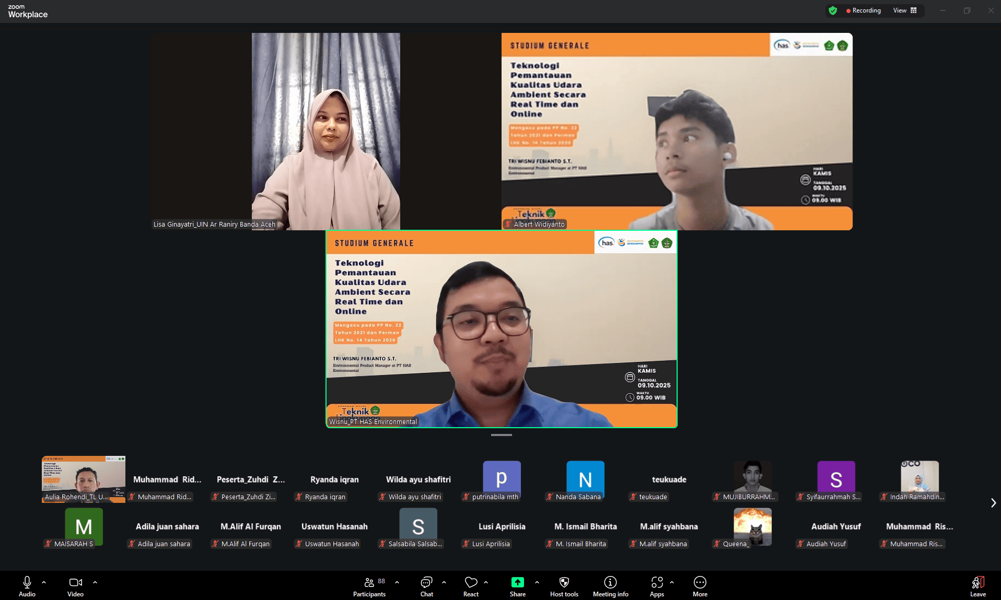The width and height of the screenshot is (1001, 600).
Task: Expand the Participants options arrow
Action: point(397,582)
